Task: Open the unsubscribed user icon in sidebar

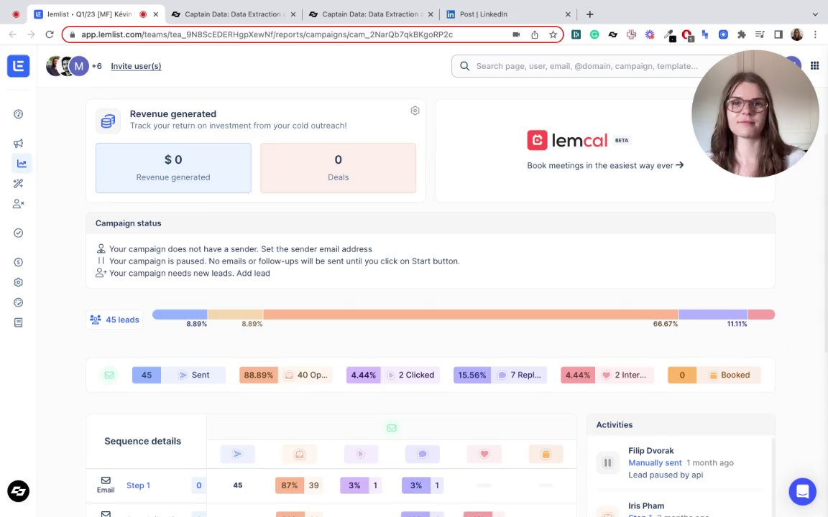Action: point(19,204)
